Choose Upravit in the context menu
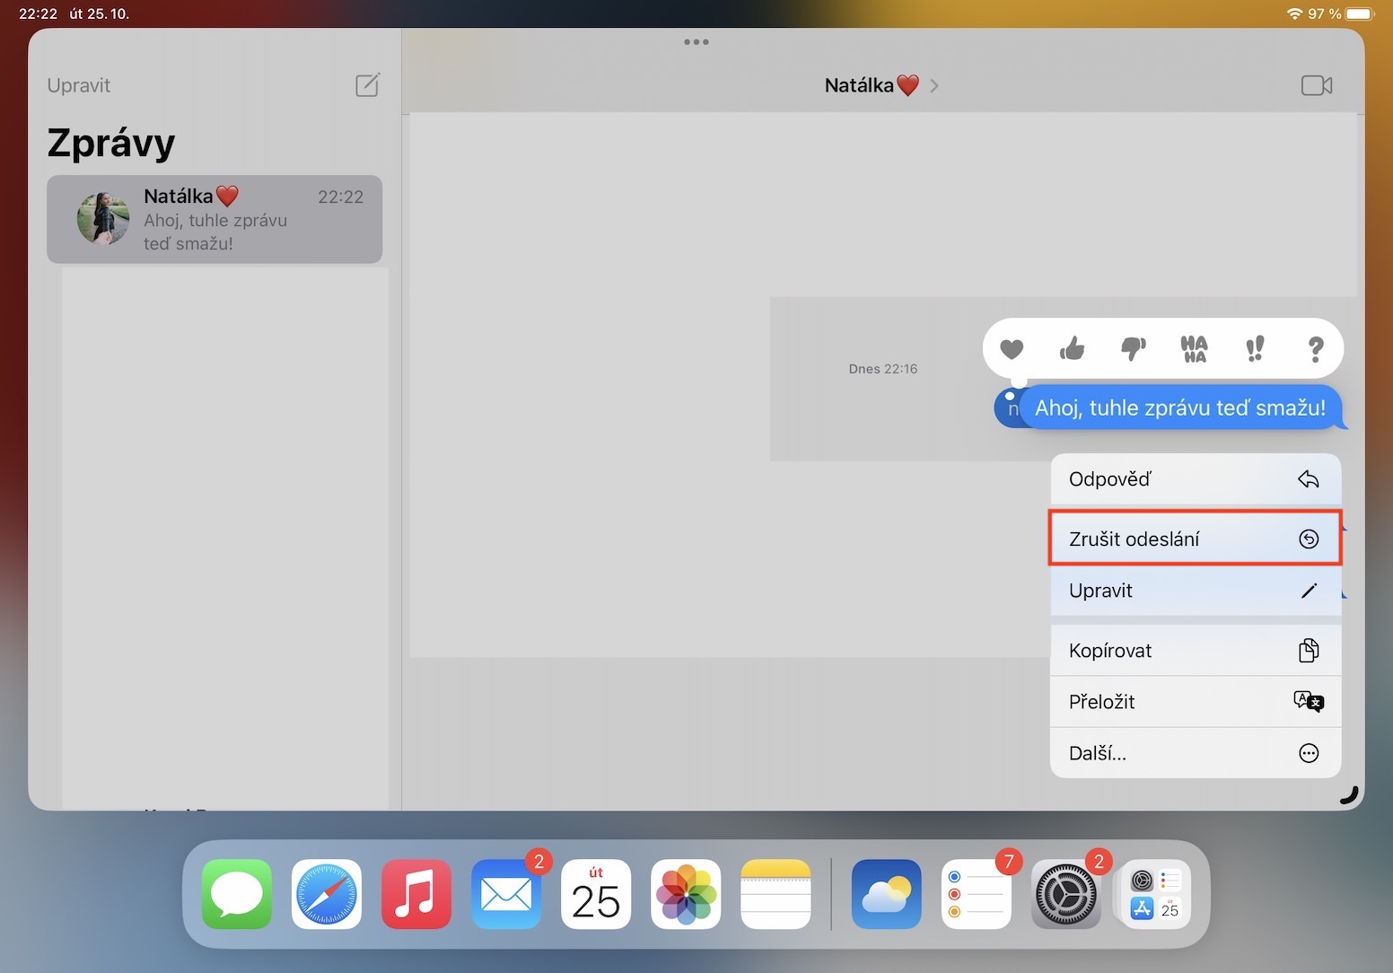 coord(1195,591)
